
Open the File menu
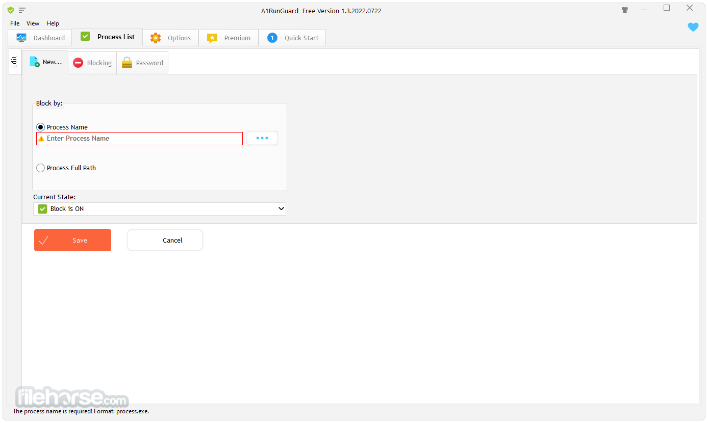(x=15, y=23)
